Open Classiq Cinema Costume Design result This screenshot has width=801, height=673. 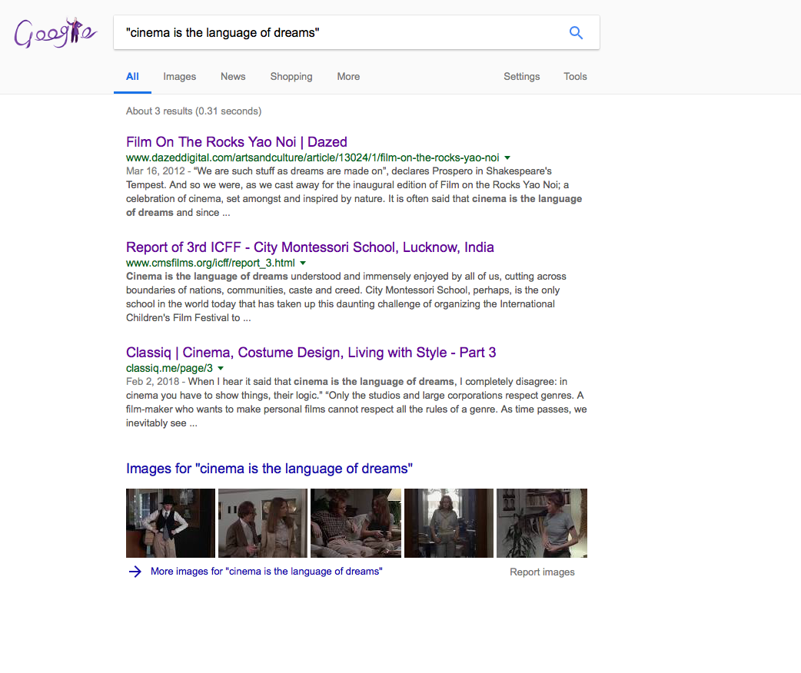[x=311, y=353]
